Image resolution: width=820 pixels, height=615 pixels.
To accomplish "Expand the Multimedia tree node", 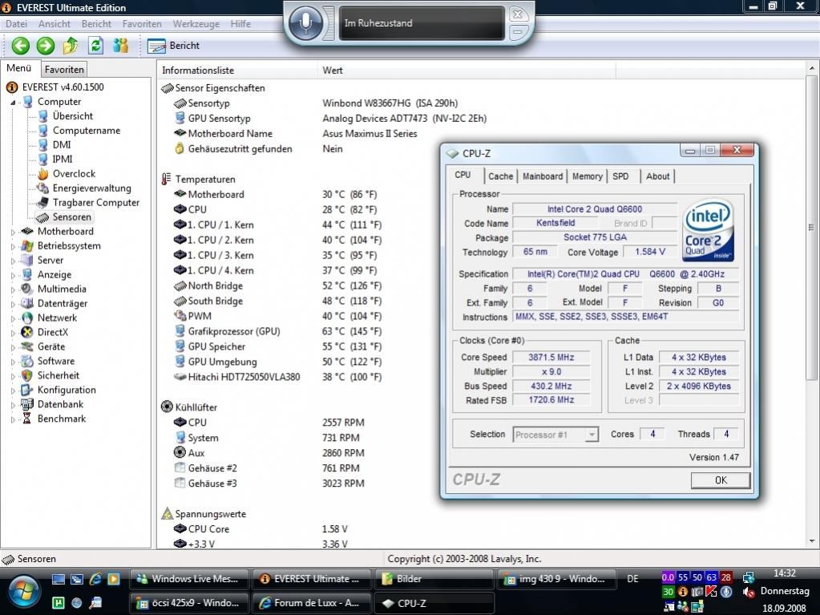I will (13, 289).
